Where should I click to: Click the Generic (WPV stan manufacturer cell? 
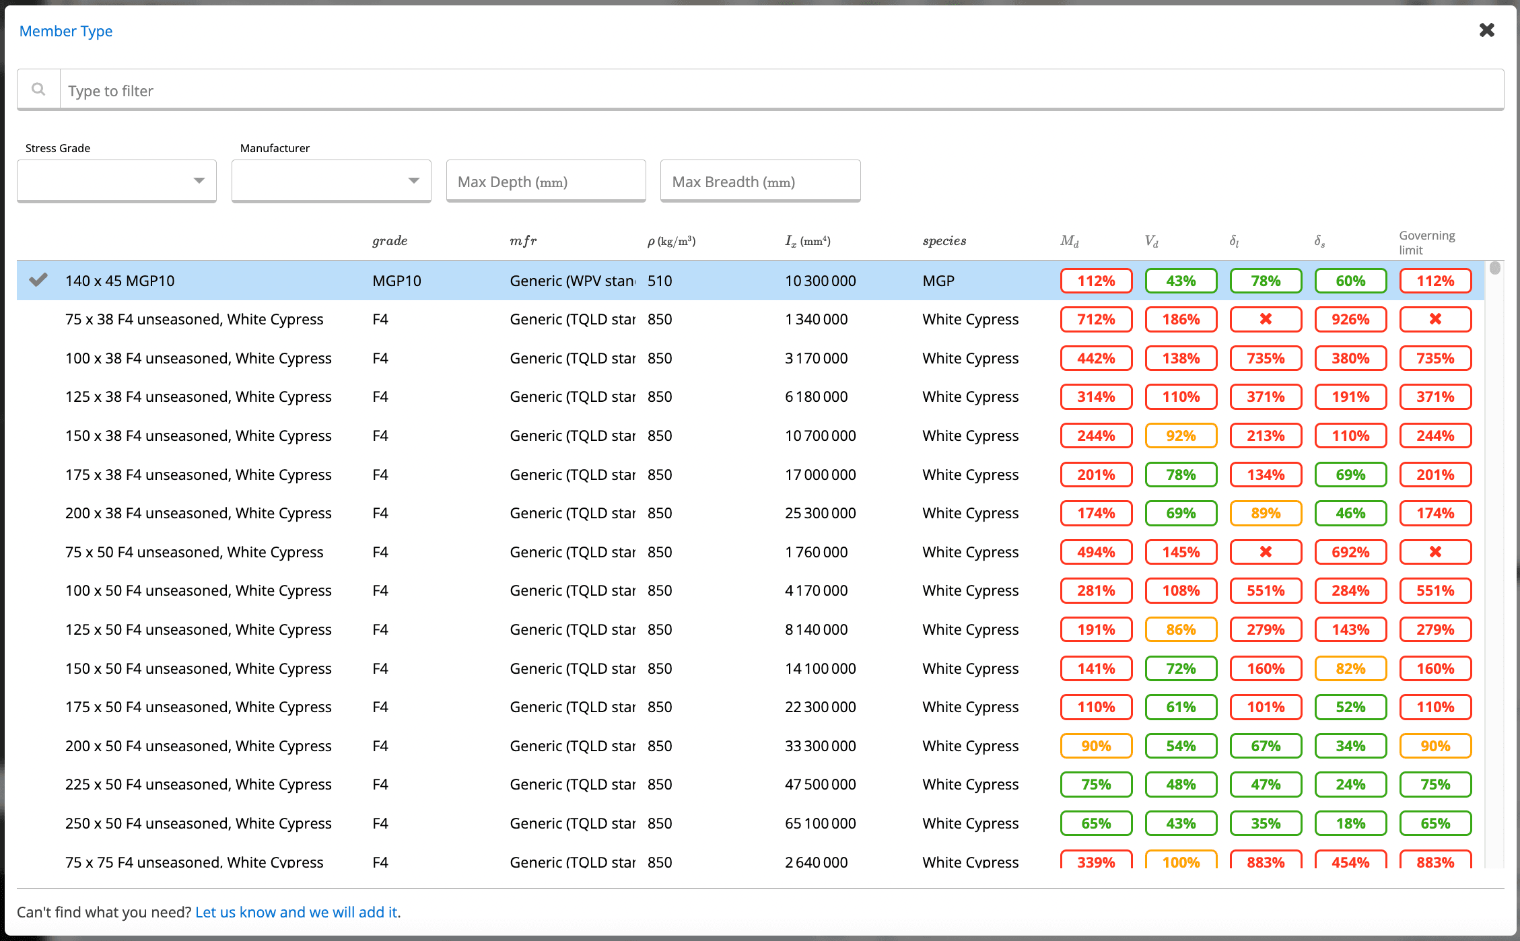(x=572, y=281)
